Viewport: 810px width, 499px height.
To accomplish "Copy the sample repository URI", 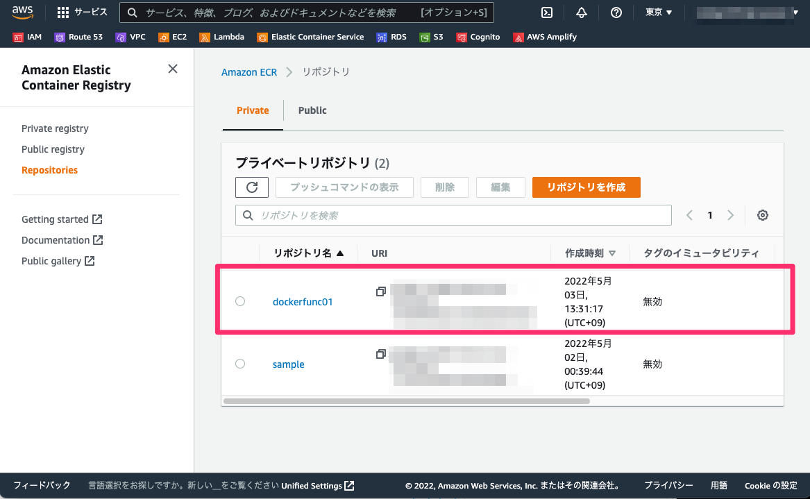I will [x=381, y=355].
